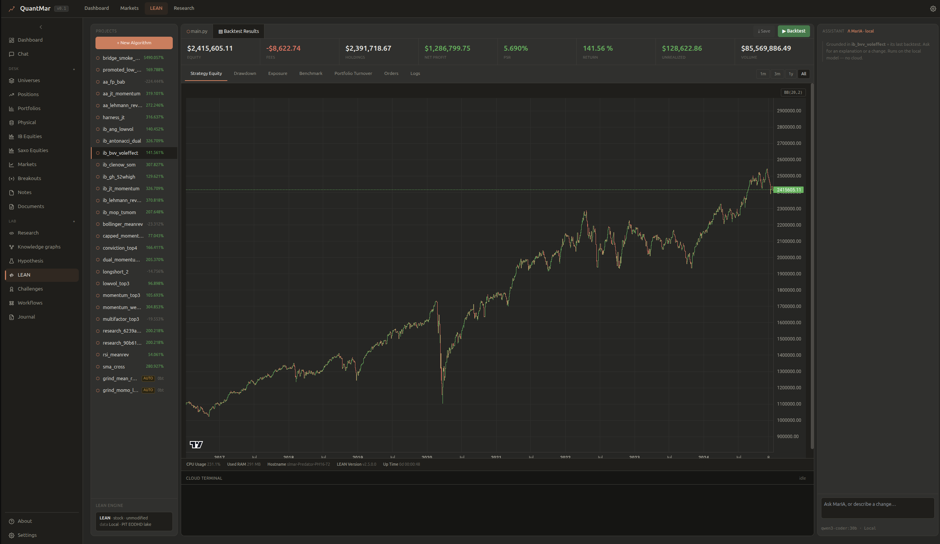Screen dimensions: 940x544
Task: Open the Markets top menu item
Action: click(x=129, y=8)
